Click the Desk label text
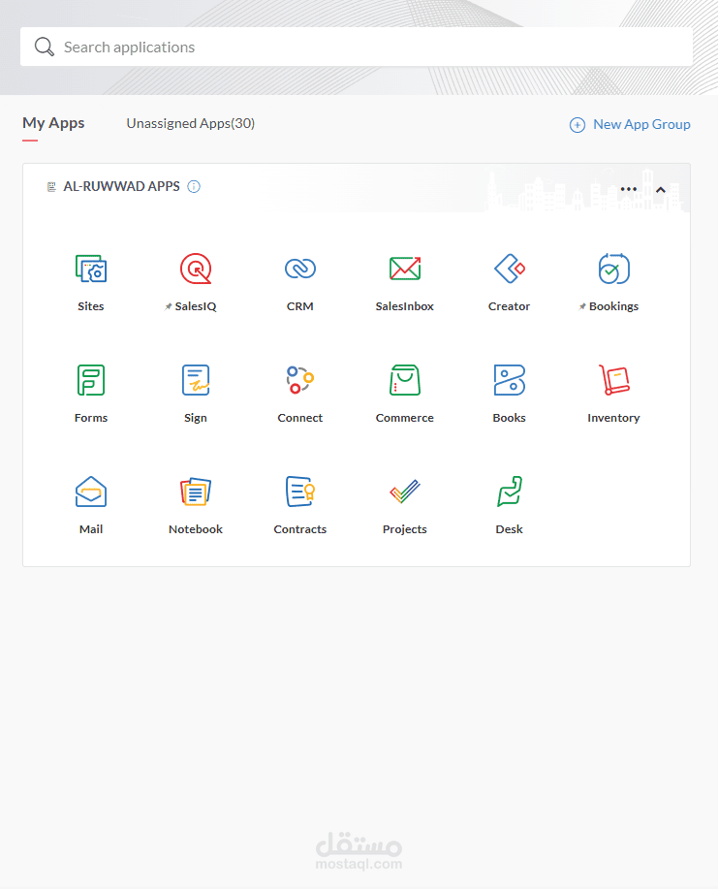Screen dimensions: 718x889 [509, 529]
